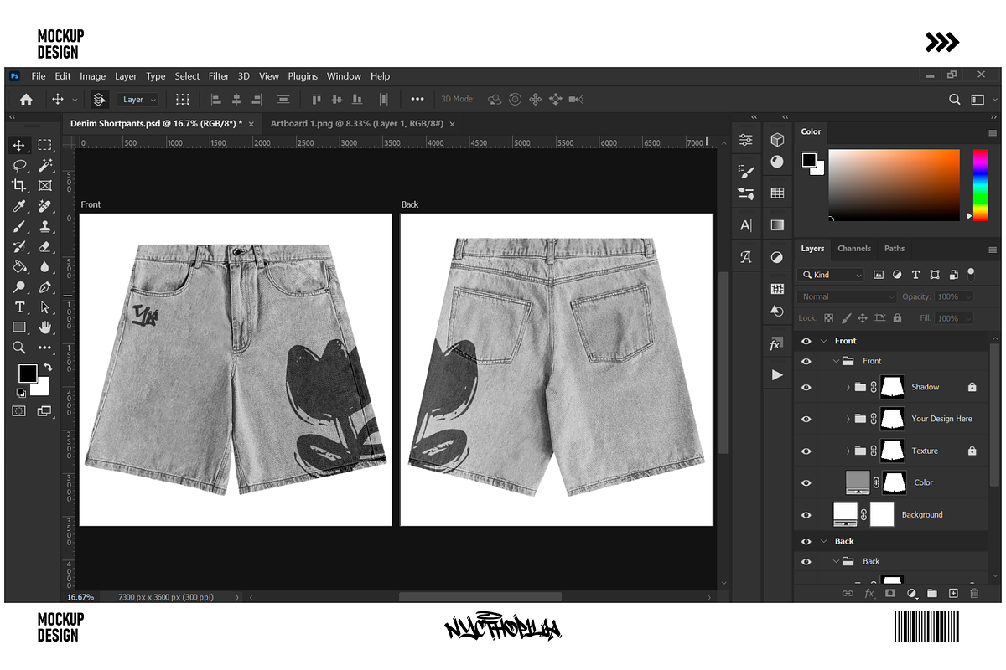Select the Hand tool
The image size is (1006, 670).
click(x=45, y=327)
